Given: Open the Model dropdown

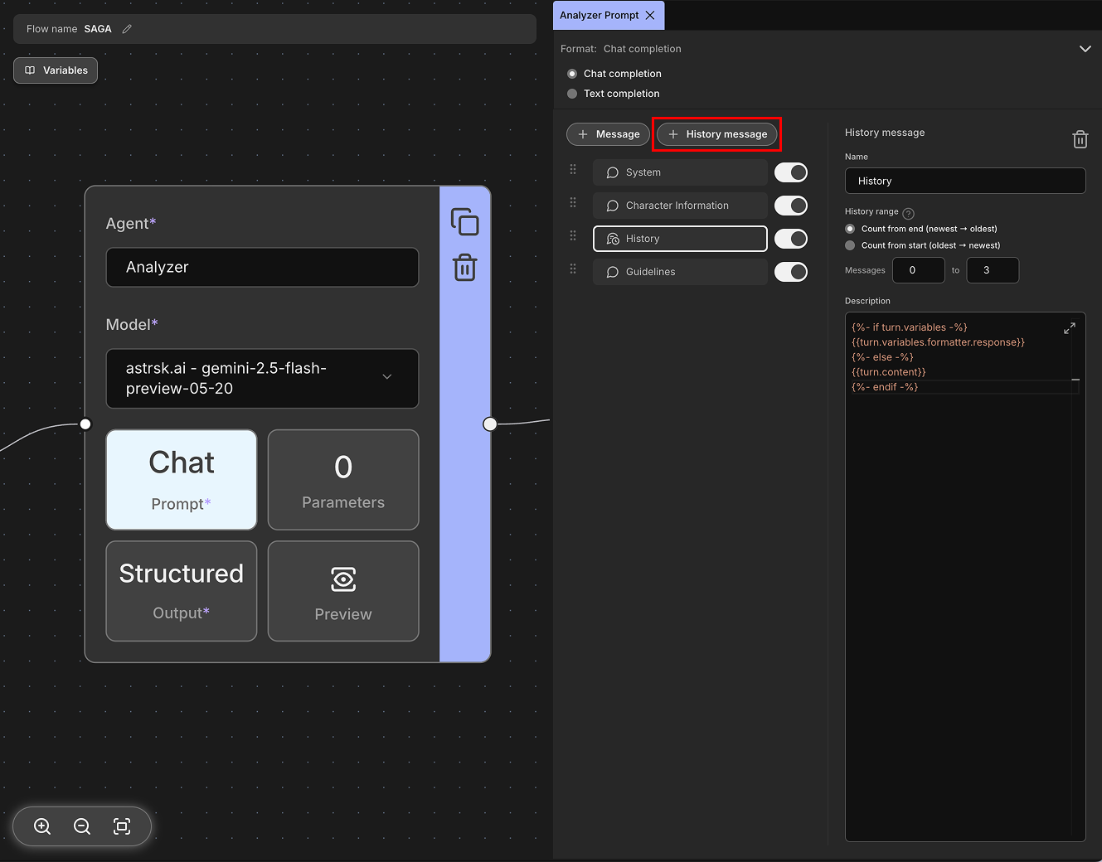Looking at the screenshot, I should [262, 378].
